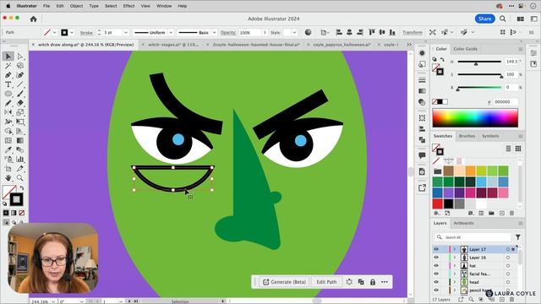The height and width of the screenshot is (304, 541).
Task: Click the hue slider track in Color panel
Action: (x=479, y=62)
